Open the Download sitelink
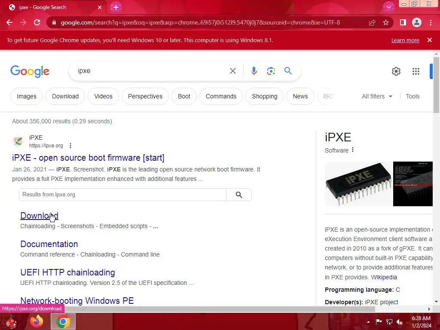The image size is (440, 330). click(x=39, y=216)
